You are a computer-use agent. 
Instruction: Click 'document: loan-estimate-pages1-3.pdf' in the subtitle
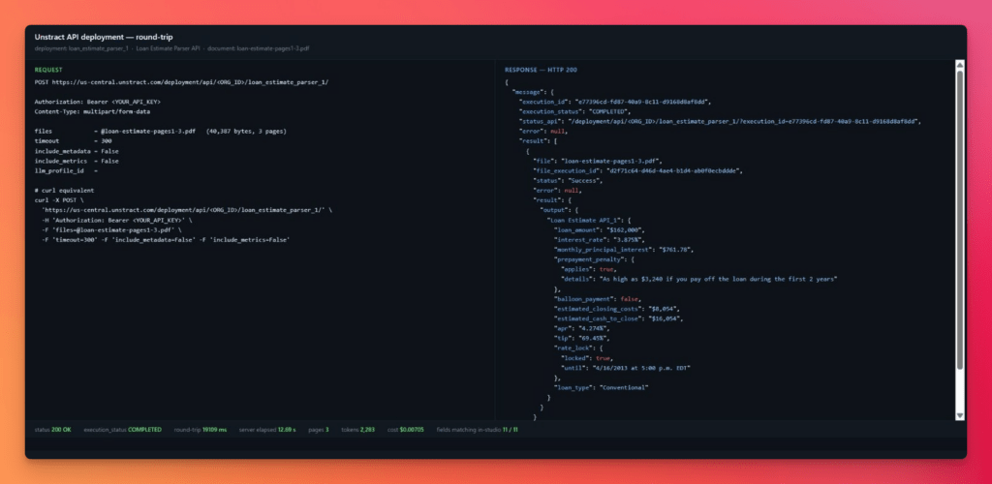pyautogui.click(x=259, y=48)
